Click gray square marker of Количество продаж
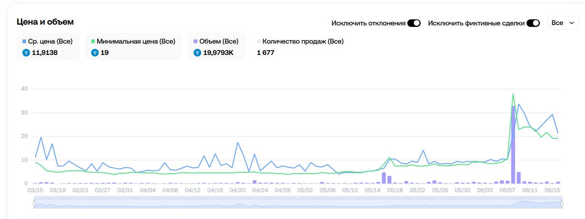 [x=259, y=41]
